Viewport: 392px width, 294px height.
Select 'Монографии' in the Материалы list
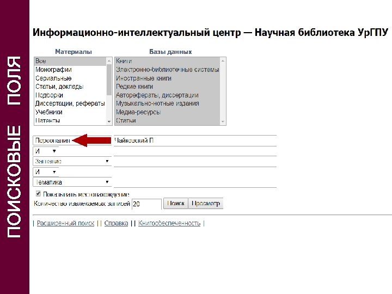click(x=70, y=70)
